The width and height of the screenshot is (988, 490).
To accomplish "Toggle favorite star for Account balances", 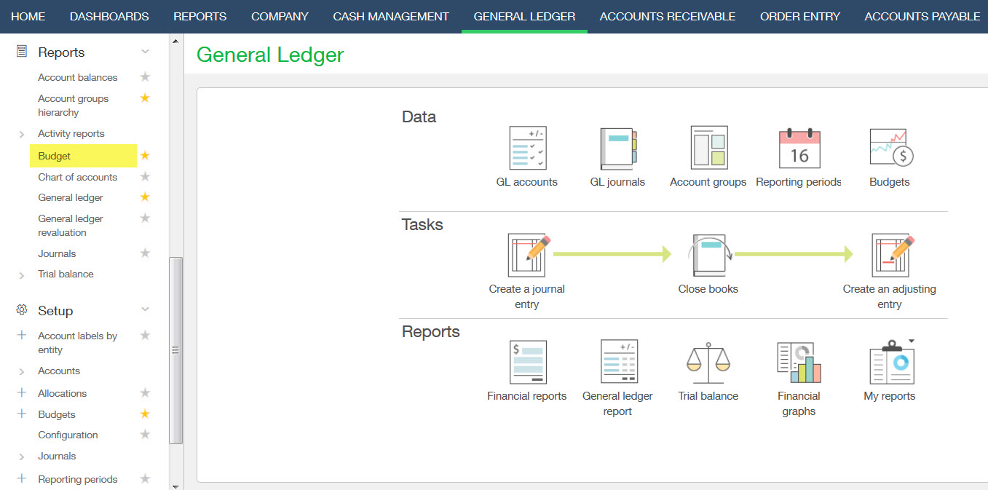I will click(145, 77).
